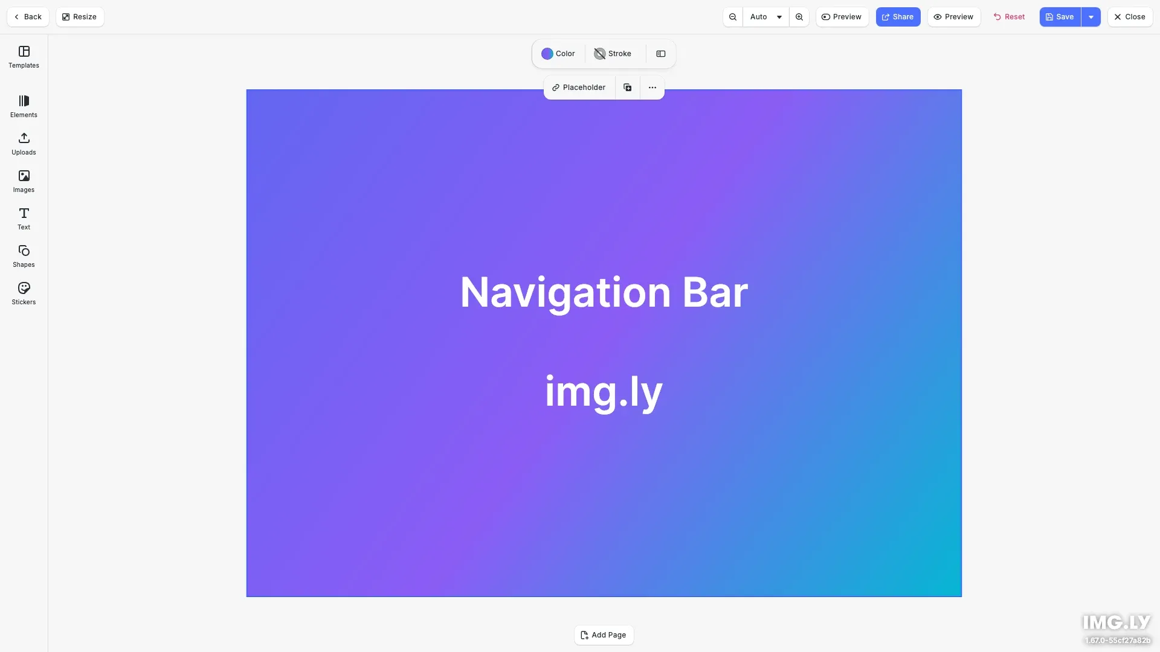Duplicate the selection via toolbar icon
Screen dimensions: 1160x652
pos(627,87)
